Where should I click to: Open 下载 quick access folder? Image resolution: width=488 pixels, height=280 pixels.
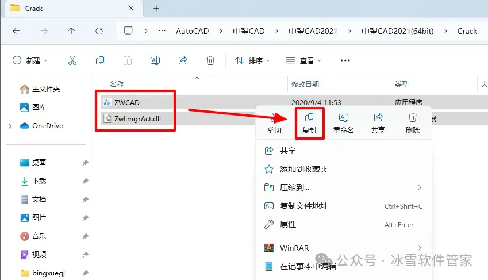(33, 181)
